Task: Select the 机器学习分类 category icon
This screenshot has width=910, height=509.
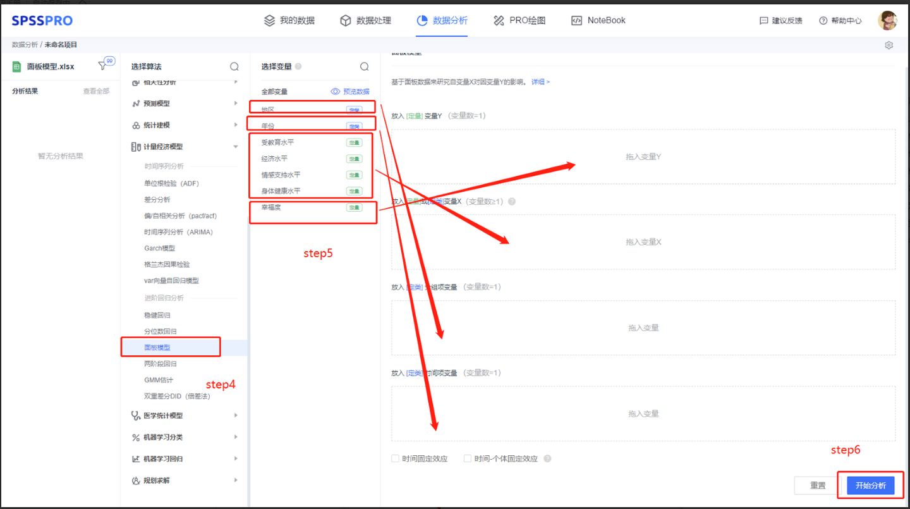Action: [136, 437]
